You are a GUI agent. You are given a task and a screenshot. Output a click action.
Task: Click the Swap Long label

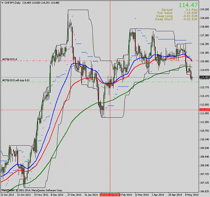pos(164,16)
